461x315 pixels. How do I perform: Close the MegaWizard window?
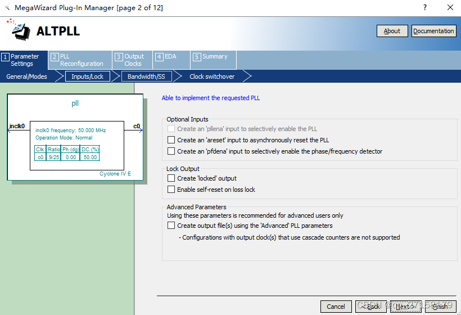click(450, 7)
